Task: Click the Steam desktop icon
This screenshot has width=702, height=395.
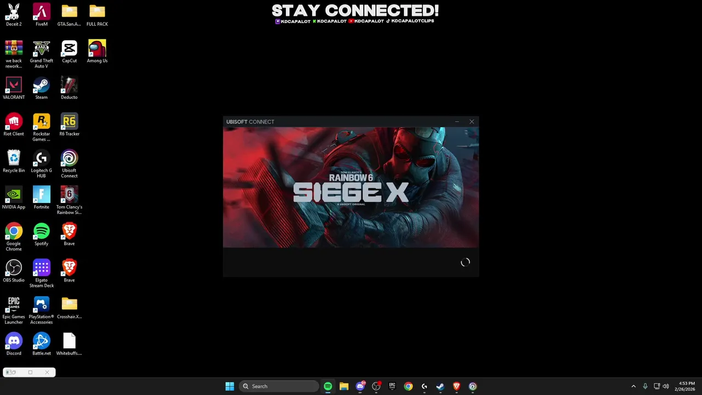Action: [x=42, y=88]
